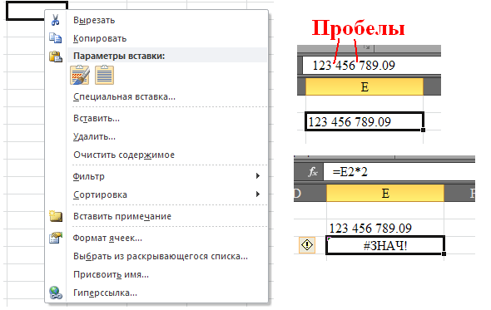
Task: Click the globe hyperlink icon
Action: click(56, 293)
